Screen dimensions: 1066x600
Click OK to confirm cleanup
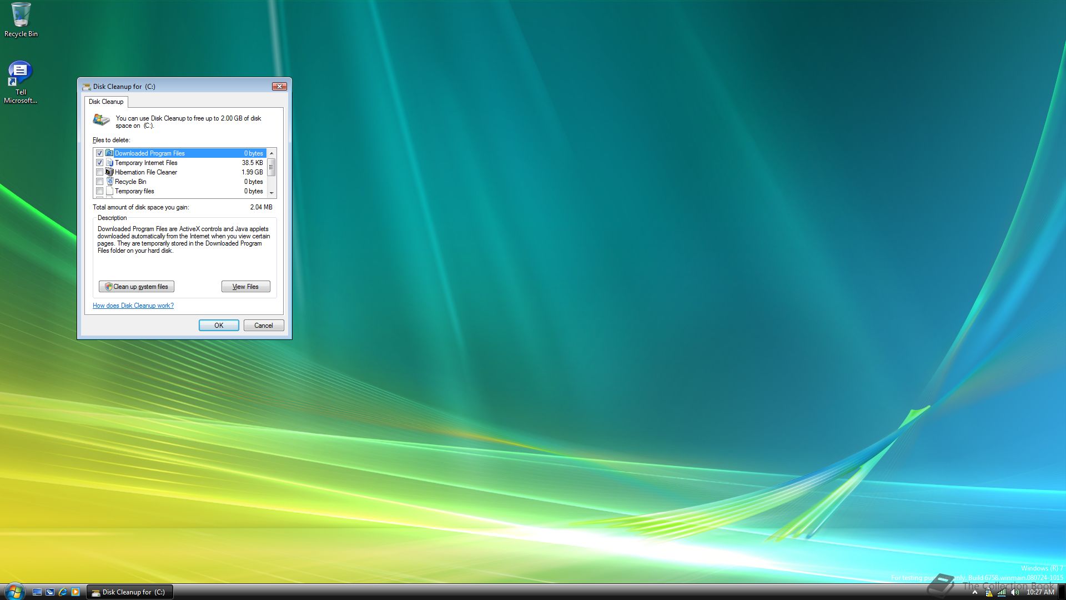tap(219, 326)
